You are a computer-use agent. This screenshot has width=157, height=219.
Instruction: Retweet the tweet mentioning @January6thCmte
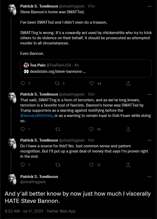pyautogui.click(x=58, y=129)
